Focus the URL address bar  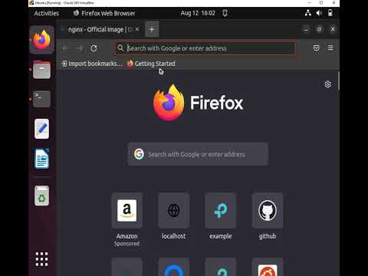tap(205, 48)
